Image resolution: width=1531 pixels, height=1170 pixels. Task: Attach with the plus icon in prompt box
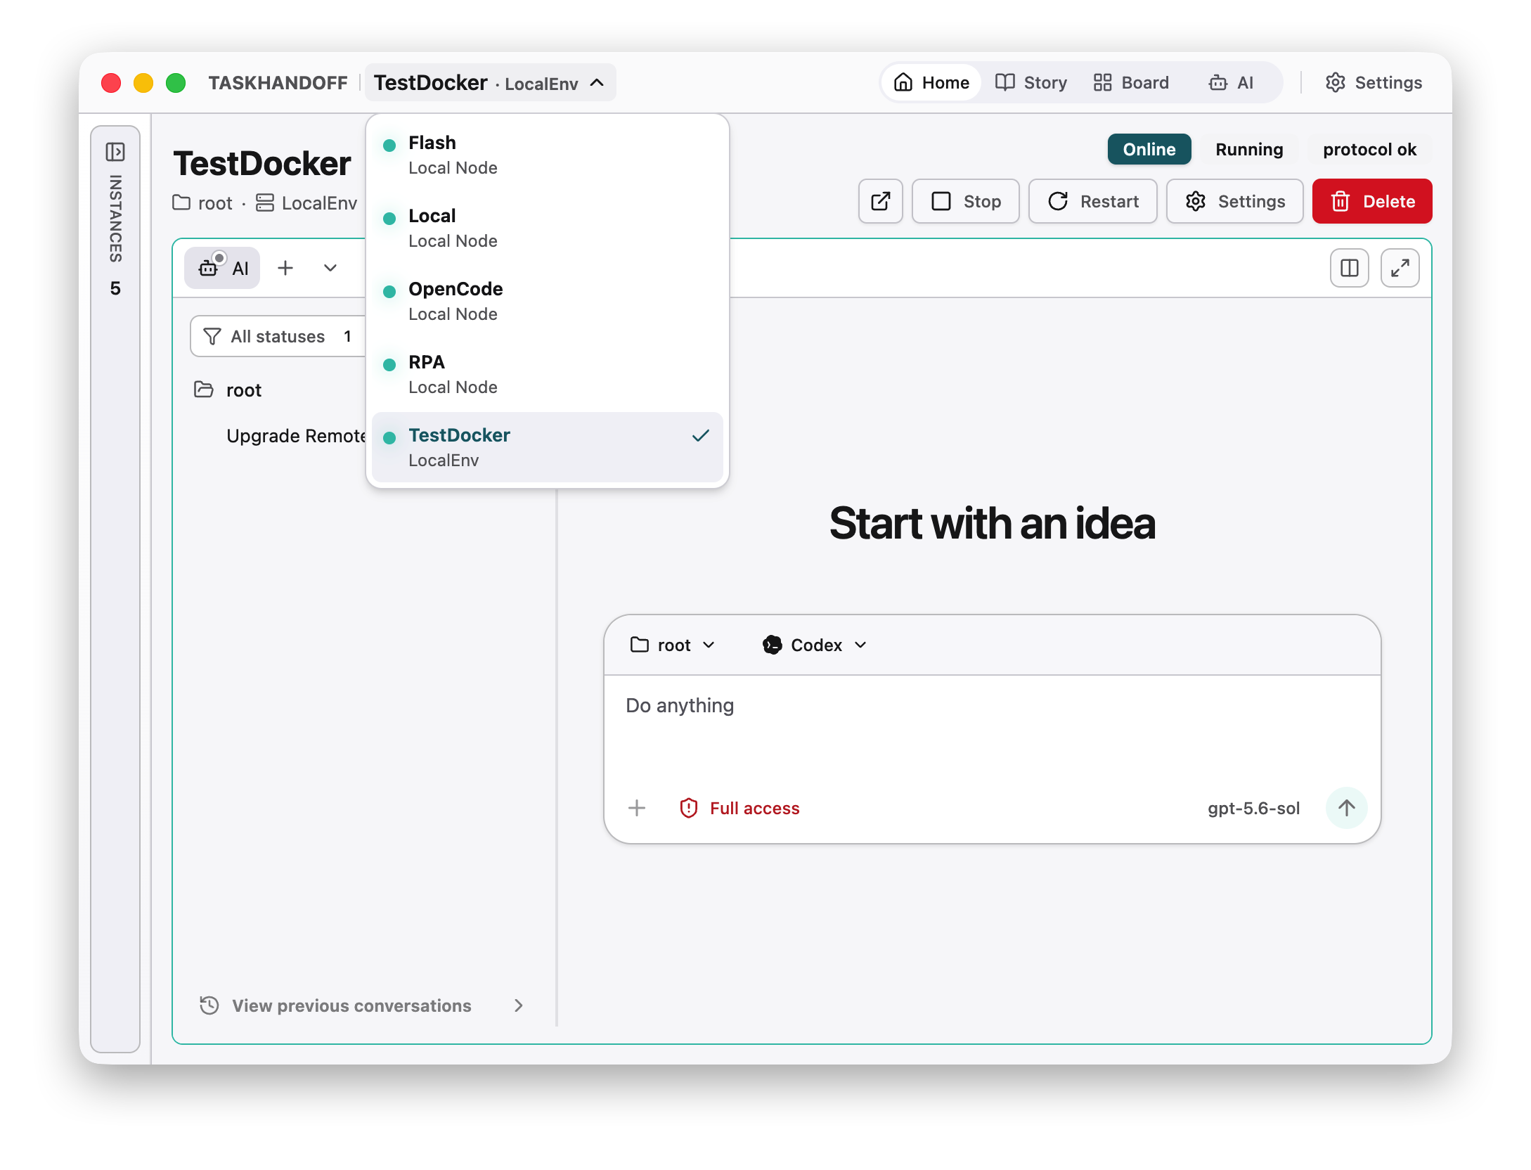click(637, 808)
